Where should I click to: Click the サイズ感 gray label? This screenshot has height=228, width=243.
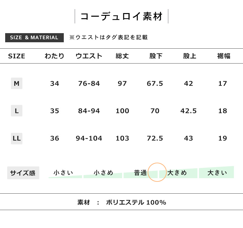pos(23,173)
